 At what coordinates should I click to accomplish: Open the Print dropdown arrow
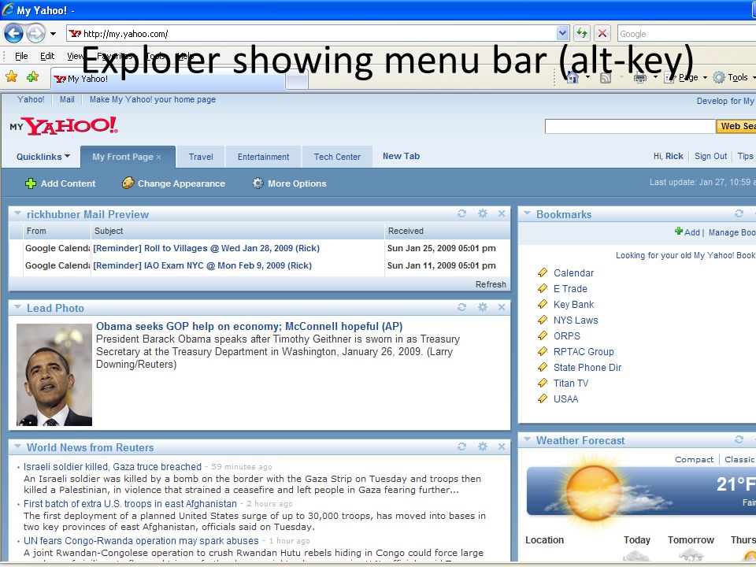[x=655, y=77]
